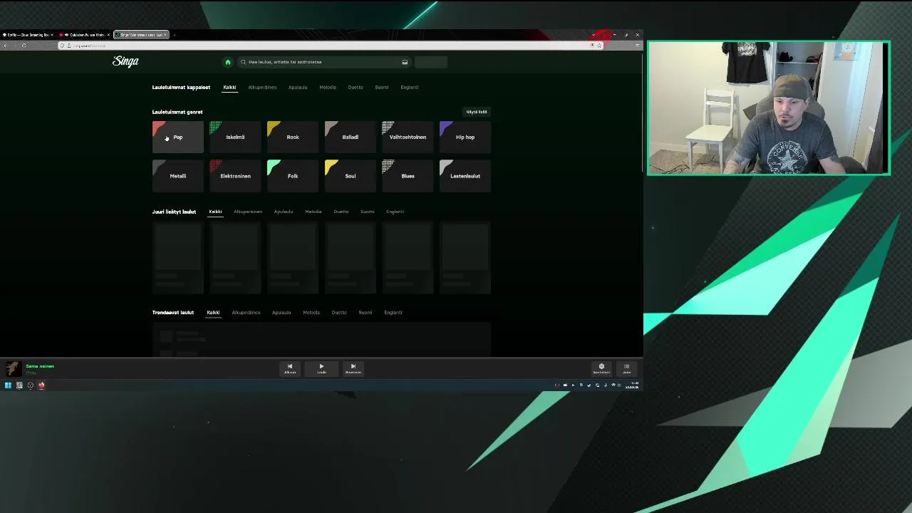Click the taskbar clock

click(x=633, y=385)
